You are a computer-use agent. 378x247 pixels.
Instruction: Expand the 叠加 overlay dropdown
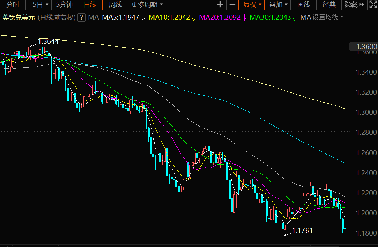pos(278,5)
